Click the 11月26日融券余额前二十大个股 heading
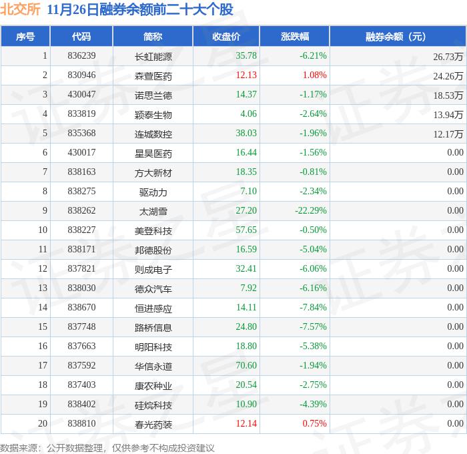The width and height of the screenshot is (467, 454). [x=140, y=9]
